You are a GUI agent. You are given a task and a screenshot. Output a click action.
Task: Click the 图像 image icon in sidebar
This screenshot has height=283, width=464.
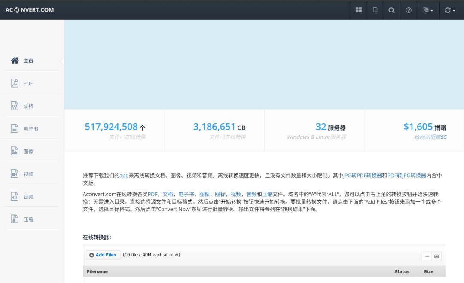pos(15,151)
